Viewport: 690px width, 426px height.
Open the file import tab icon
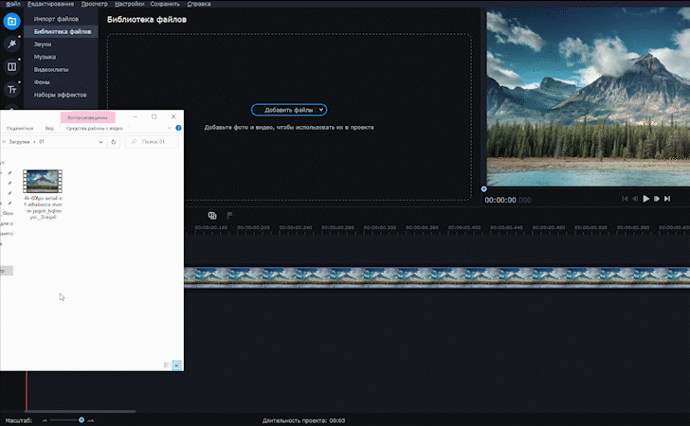(x=12, y=21)
